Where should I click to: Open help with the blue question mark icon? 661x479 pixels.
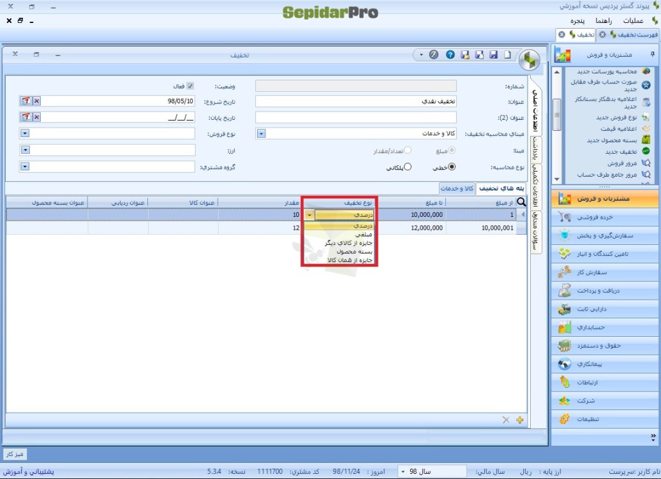[450, 55]
